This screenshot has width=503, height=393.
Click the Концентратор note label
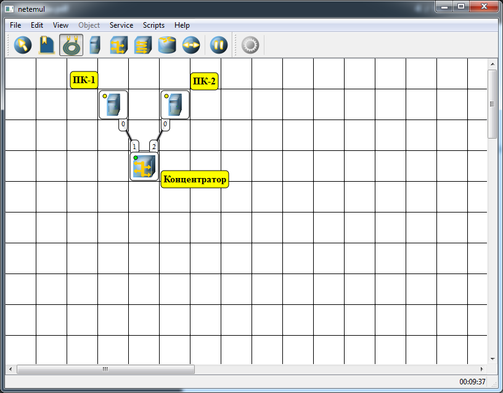195,179
